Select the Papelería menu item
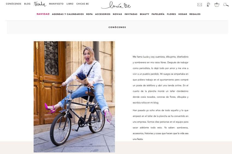This screenshot has width=232, height=154. pos(158,14)
